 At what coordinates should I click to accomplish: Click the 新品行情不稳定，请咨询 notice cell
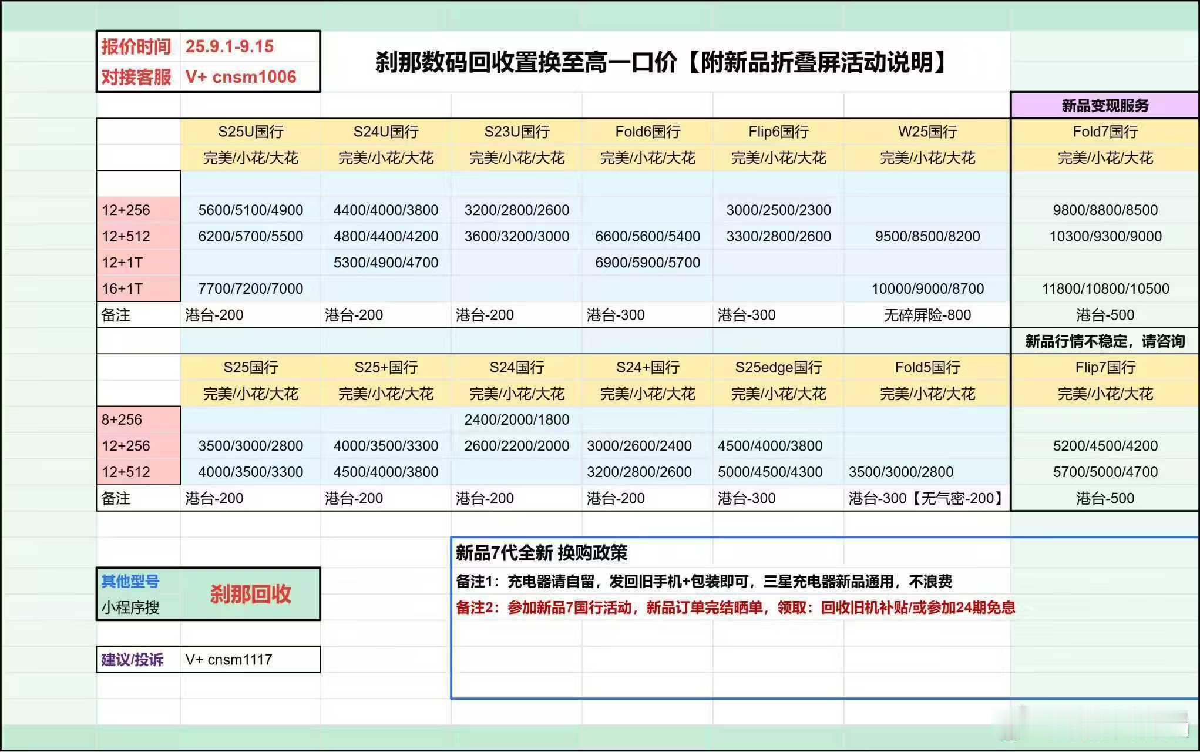[1105, 341]
